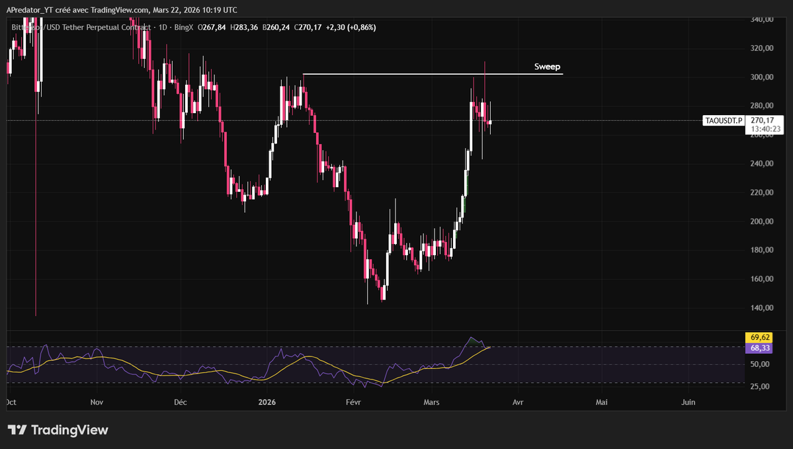
Task: Click the 220,00 price axis label
Action: 762,192
